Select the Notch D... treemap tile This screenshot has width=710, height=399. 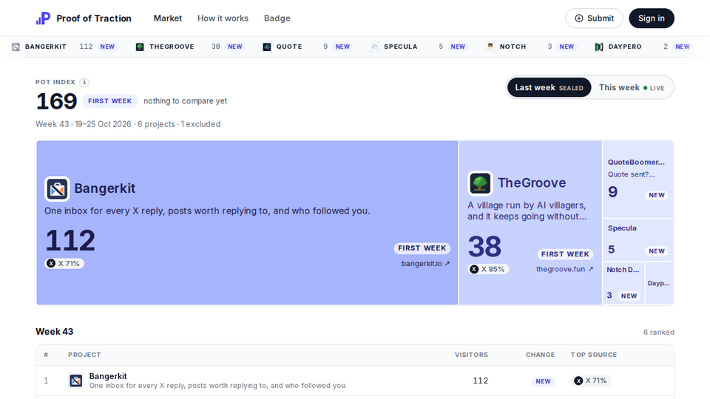(623, 283)
